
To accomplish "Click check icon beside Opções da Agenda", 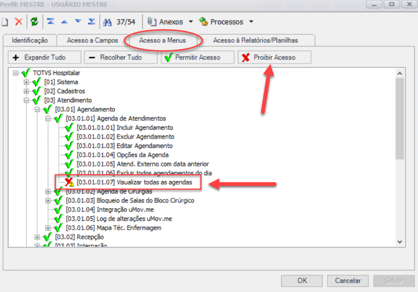I will pos(69,155).
